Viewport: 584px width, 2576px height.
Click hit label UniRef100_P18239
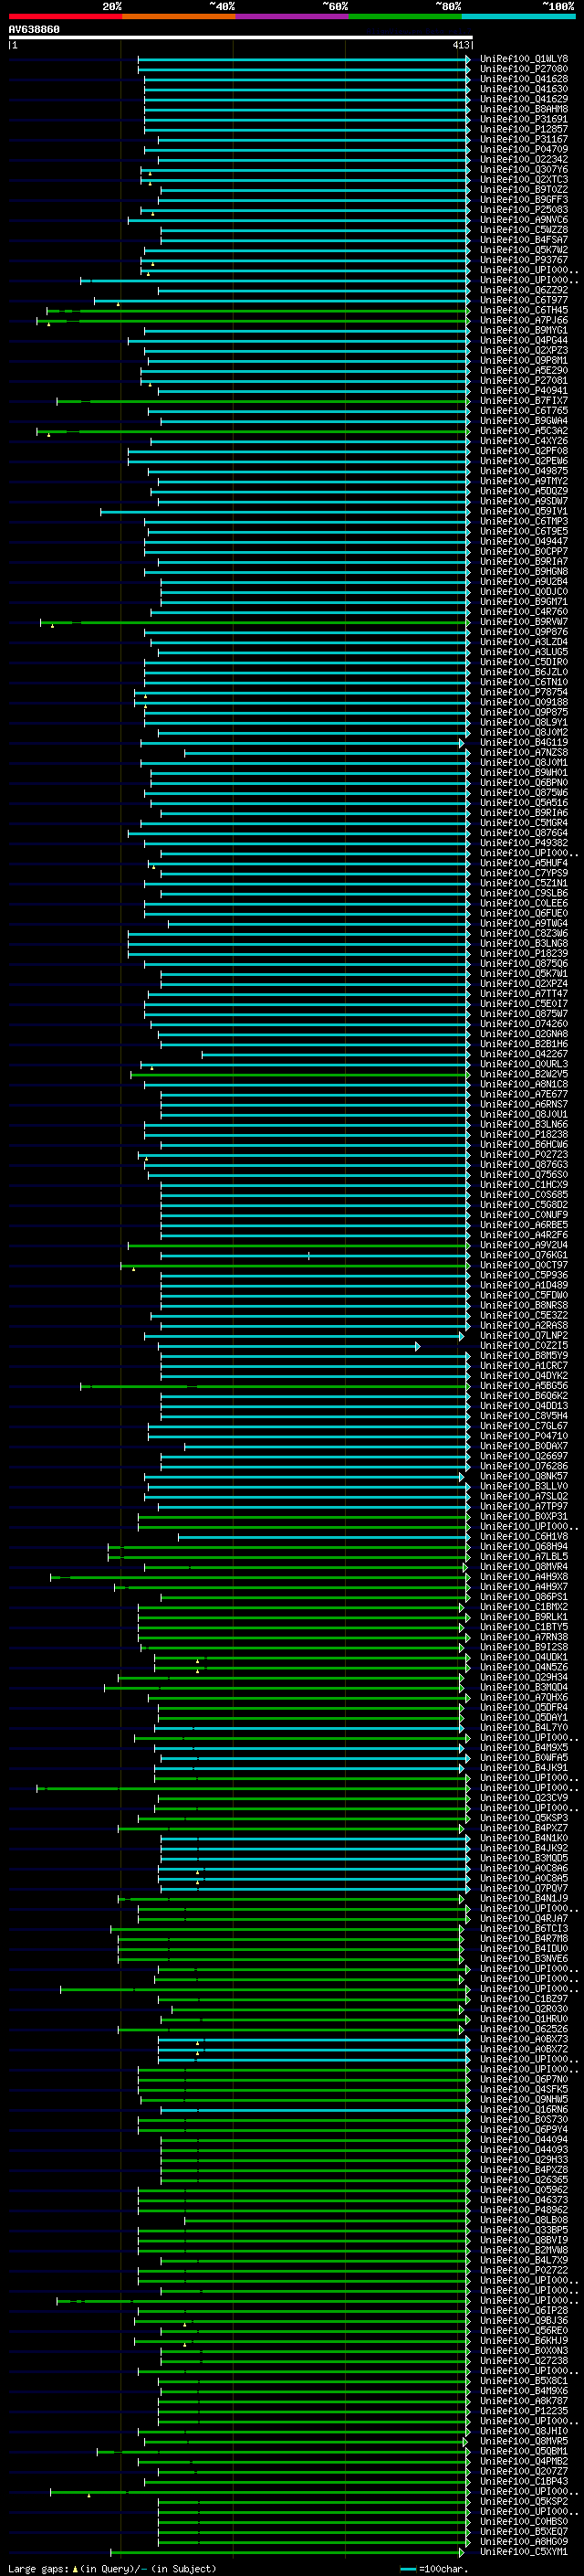coord(524,954)
